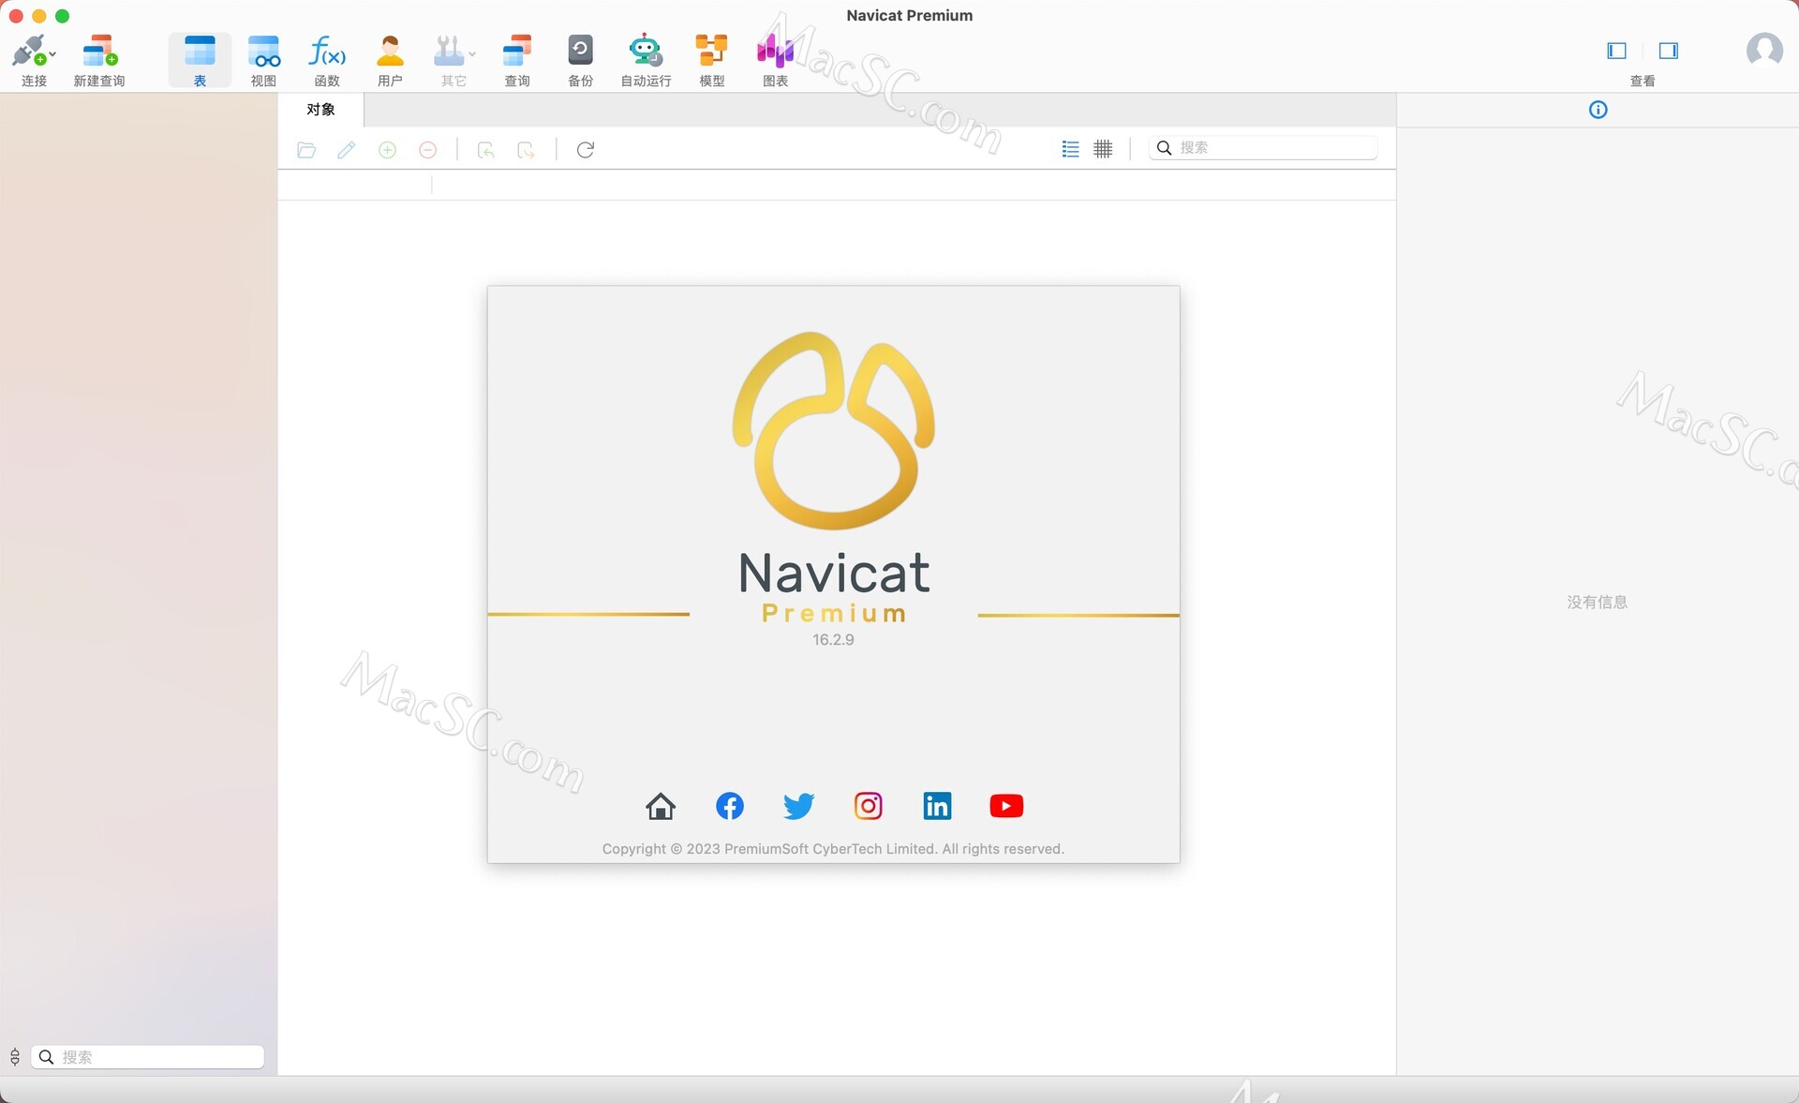Select the 表 tables toolbar icon
This screenshot has height=1103, width=1799.
pos(200,51)
